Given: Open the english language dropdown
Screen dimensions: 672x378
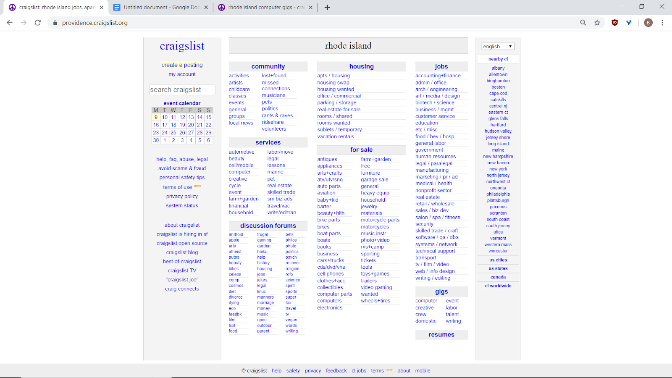Looking at the screenshot, I should pyautogui.click(x=498, y=47).
